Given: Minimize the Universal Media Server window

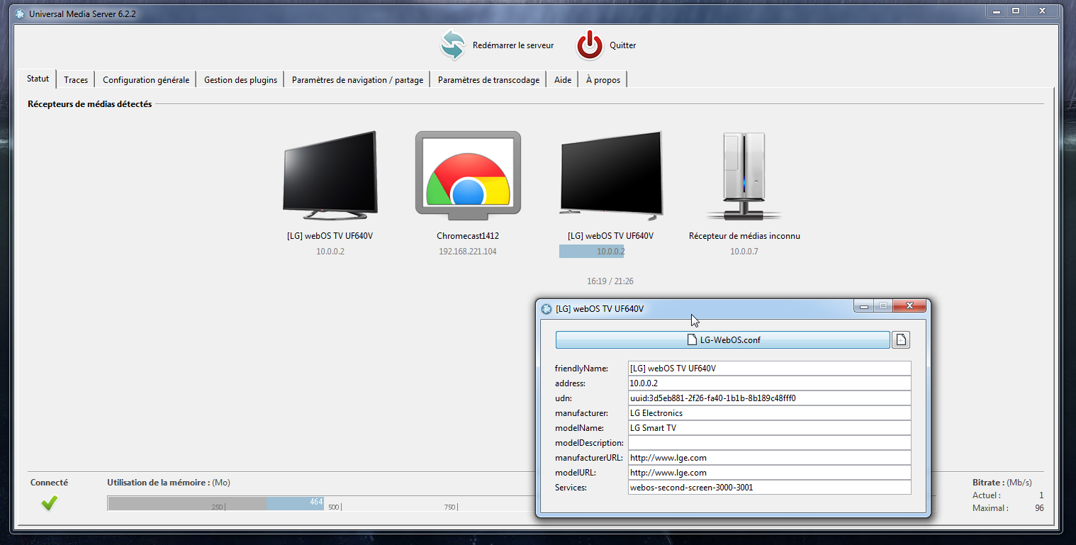Looking at the screenshot, I should (997, 11).
